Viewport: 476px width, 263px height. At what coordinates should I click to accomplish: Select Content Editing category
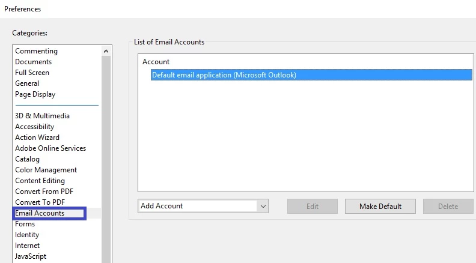point(40,181)
